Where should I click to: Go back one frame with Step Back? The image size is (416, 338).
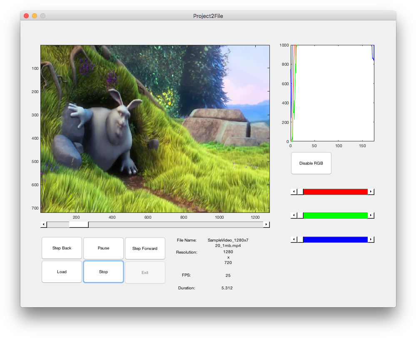pyautogui.click(x=62, y=248)
